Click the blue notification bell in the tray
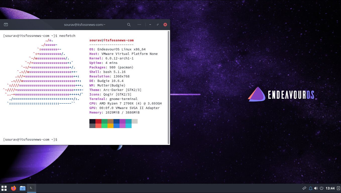The image size is (341, 193). pos(311,188)
